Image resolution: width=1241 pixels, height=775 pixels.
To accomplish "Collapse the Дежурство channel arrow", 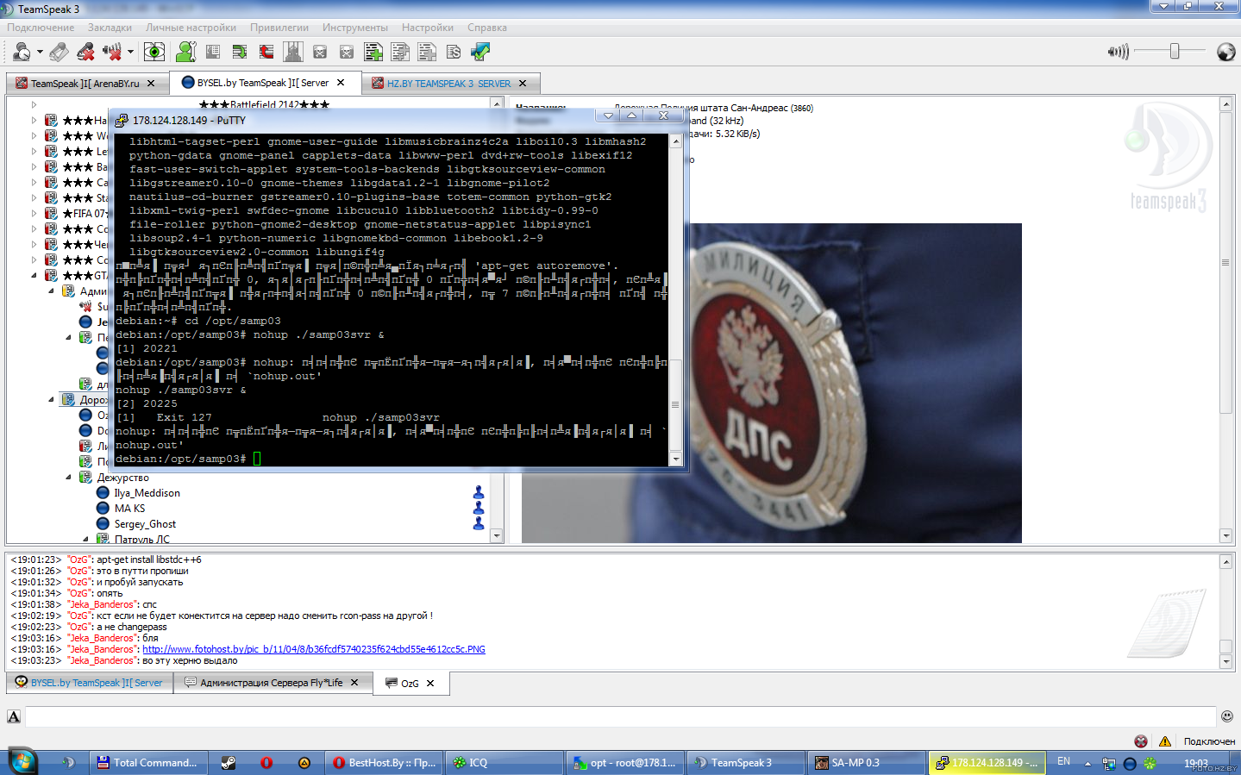I will pyautogui.click(x=69, y=477).
